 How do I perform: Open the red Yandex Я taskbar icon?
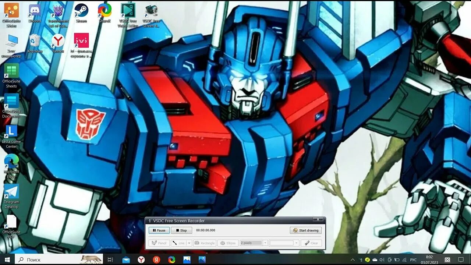click(156, 259)
